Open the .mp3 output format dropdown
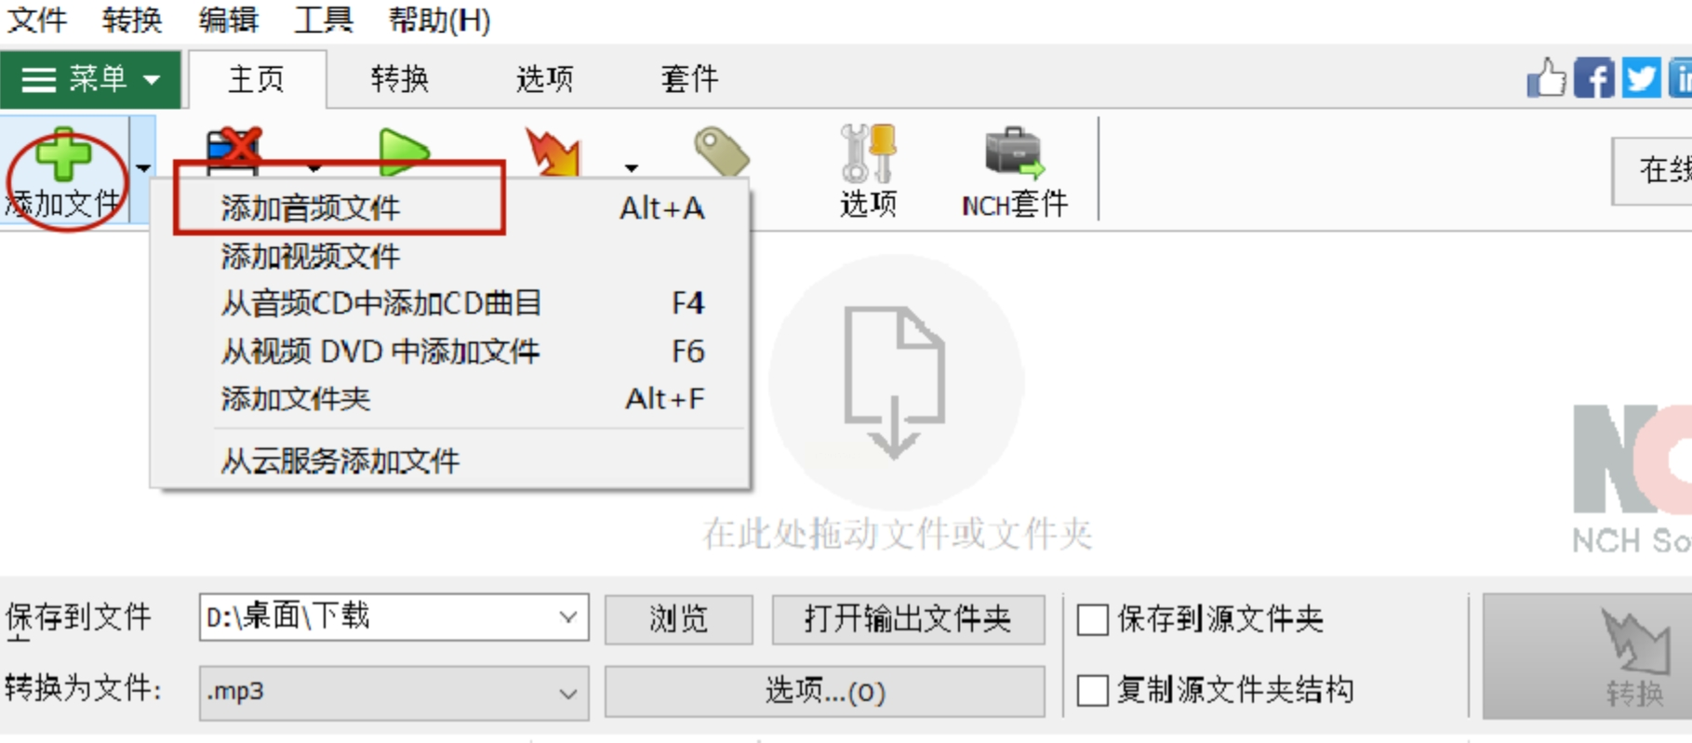This screenshot has height=743, width=1692. click(x=568, y=693)
